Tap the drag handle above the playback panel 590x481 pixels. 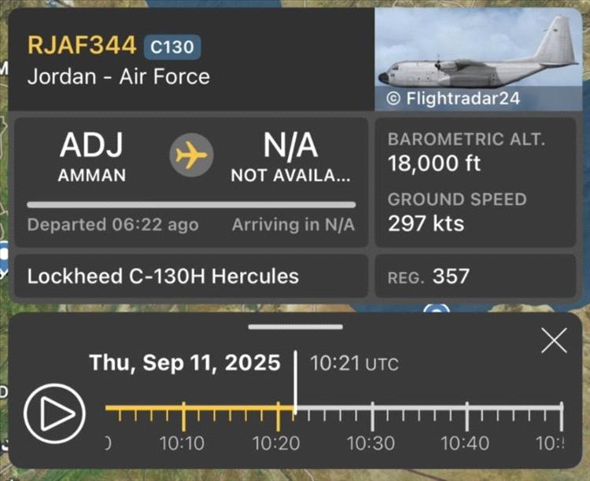point(295,327)
